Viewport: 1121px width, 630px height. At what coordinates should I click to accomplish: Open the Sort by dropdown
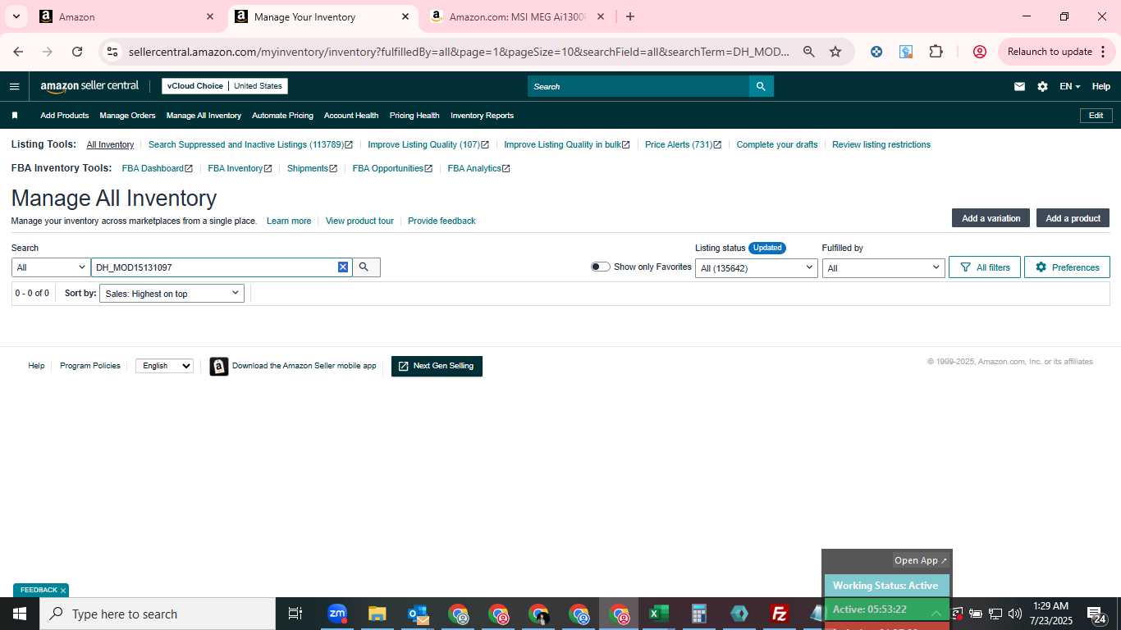(x=172, y=294)
